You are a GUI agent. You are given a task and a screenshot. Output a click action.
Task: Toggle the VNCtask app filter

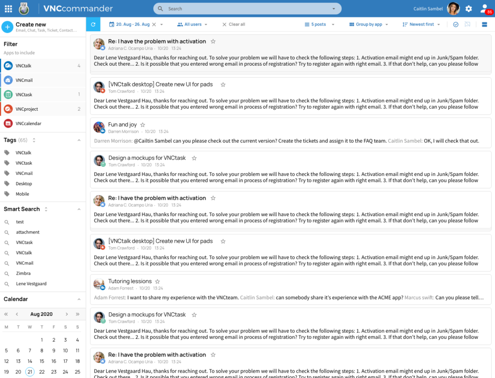click(x=43, y=94)
